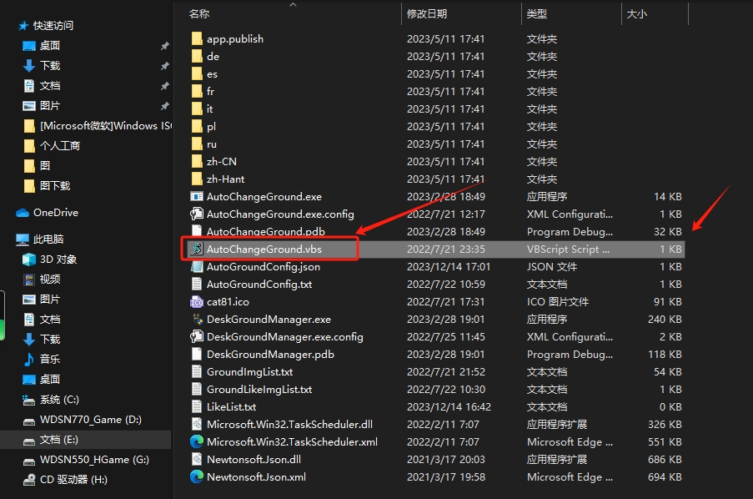
Task: Click the AutoChangeGround.exe.config file icon
Action: click(197, 214)
